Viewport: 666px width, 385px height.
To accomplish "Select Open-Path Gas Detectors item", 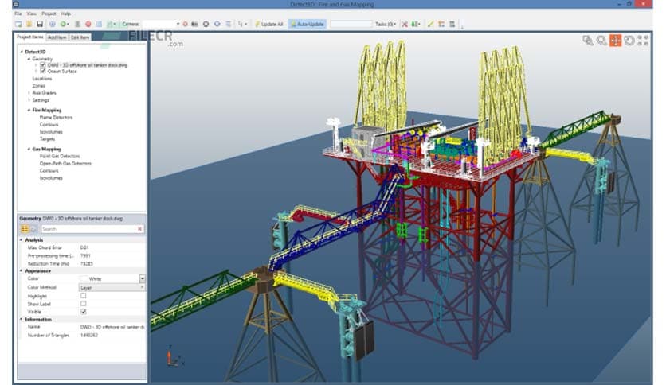I will click(65, 163).
